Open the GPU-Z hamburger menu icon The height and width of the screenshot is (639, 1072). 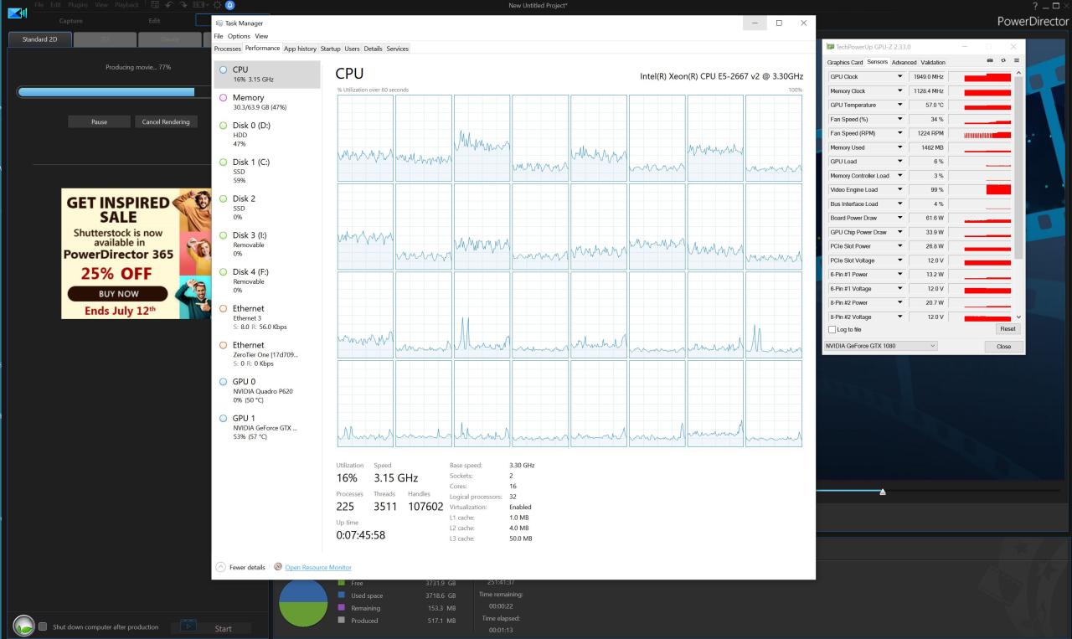tap(1015, 61)
